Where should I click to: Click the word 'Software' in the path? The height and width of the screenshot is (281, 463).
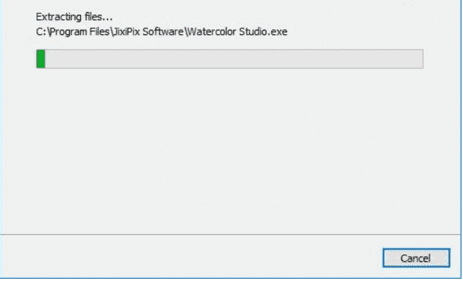(163, 32)
